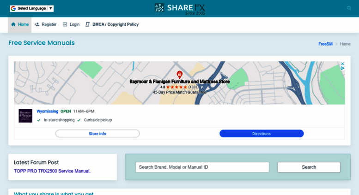Click the red map pin marker
Image resolution: width=359 pixels, height=195 pixels.
point(179,74)
